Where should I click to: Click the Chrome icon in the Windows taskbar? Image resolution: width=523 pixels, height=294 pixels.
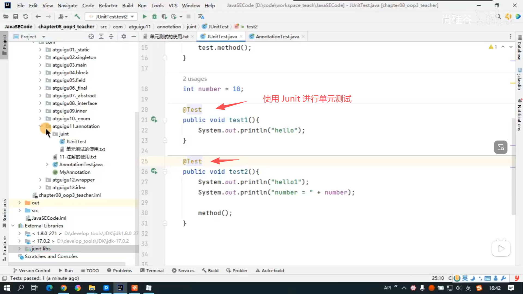tap(63, 288)
